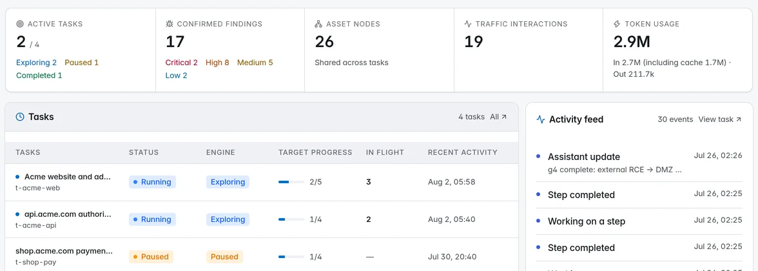Click the Jul 26, 02:26 timestamp
This screenshot has width=758, height=271.
(718, 156)
